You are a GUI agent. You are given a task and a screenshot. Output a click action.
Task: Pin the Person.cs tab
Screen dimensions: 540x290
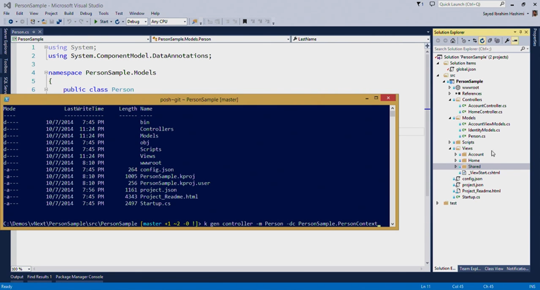click(34, 31)
